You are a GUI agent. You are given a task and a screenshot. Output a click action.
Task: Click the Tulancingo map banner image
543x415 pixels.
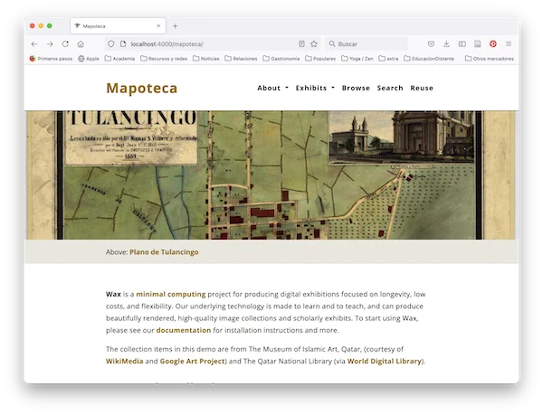click(271, 175)
